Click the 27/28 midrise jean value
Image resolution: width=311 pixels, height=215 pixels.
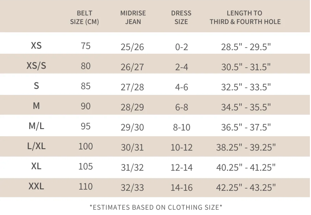(132, 87)
